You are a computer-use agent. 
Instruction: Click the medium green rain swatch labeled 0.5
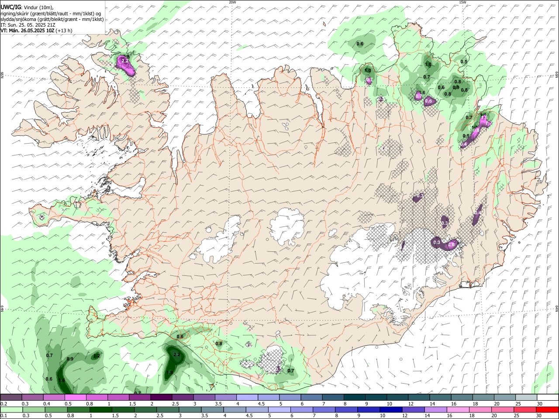pos(56,410)
